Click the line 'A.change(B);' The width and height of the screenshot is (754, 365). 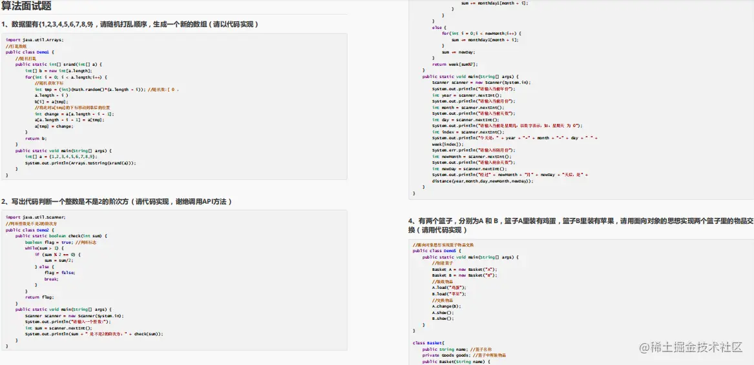(x=446, y=306)
